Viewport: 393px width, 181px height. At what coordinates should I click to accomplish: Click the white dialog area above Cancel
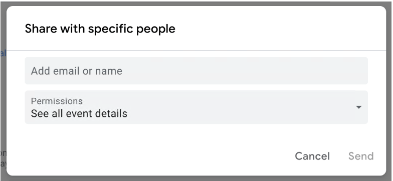[312, 136]
